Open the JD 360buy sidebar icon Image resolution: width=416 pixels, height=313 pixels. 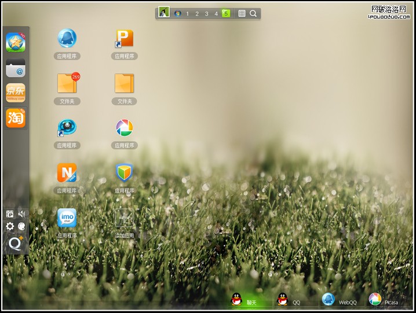[16, 93]
